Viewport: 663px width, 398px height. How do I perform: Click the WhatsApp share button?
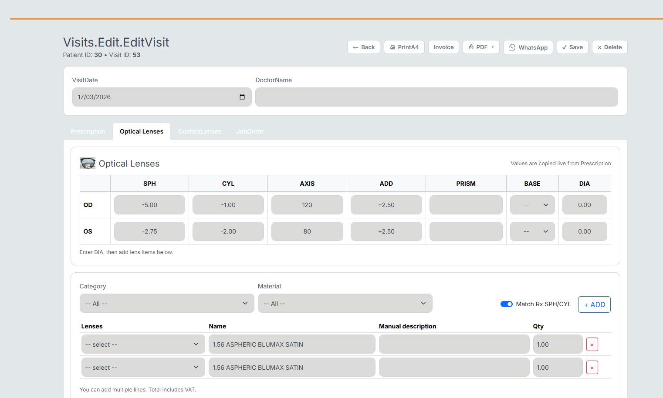[528, 47]
